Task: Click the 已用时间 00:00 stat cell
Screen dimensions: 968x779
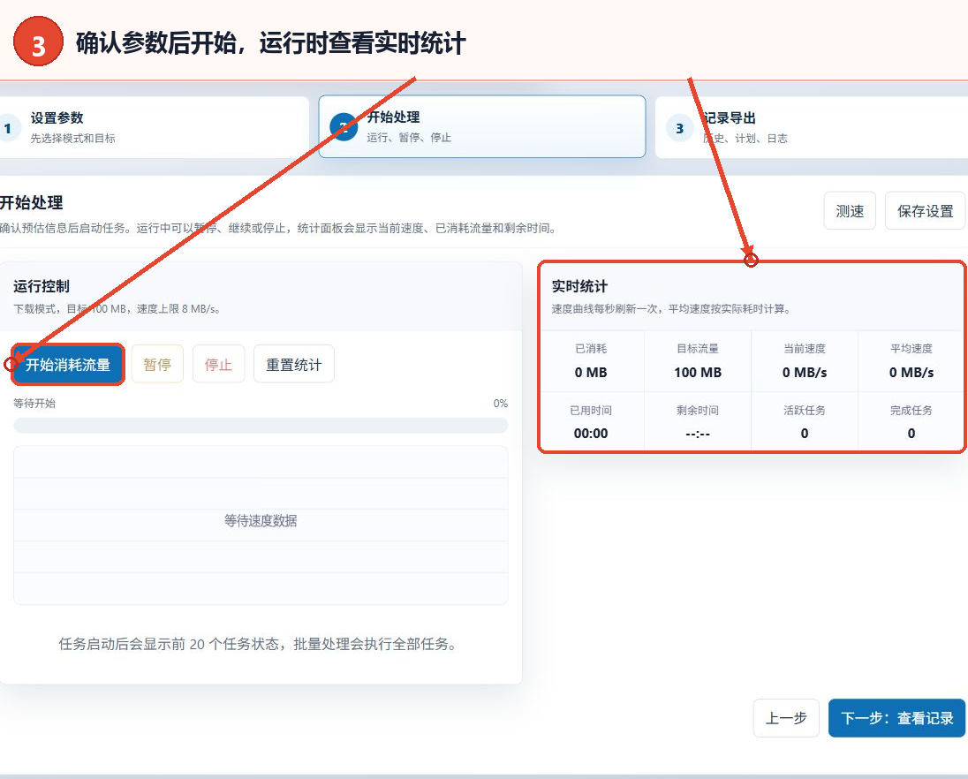Action: (591, 421)
